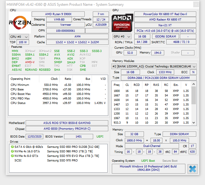The width and height of the screenshot is (205, 185).
Task: Click the PowerColor RX 6800 XT Red Devil field
Action: [165, 14]
